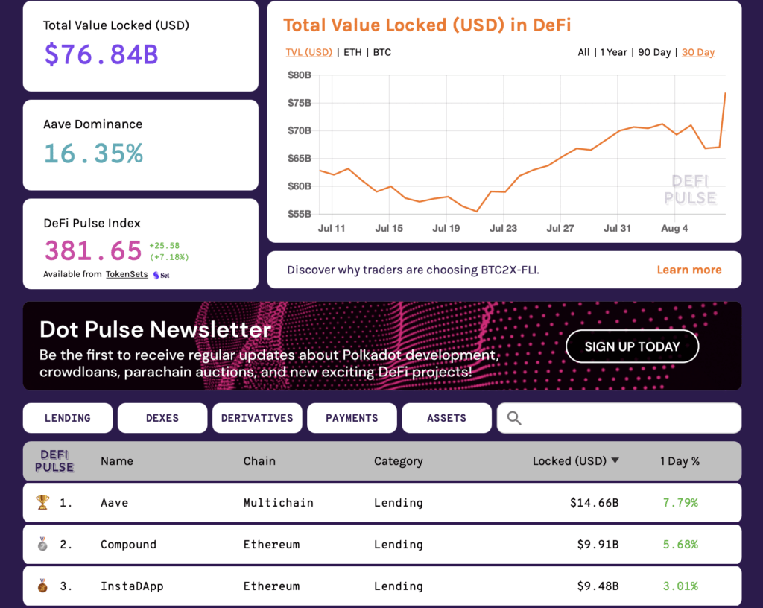763x608 pixels.
Task: Click the gold trophy icon beside Aave
Action: 42,502
